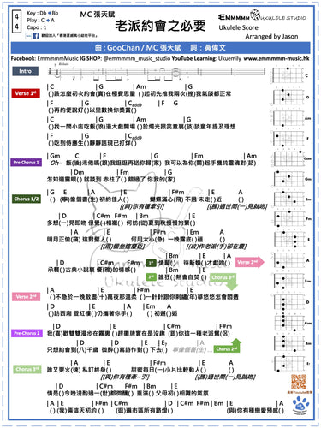Click the orange QR code
Image resolution: width=321 pixels, height=428 pixels.
coord(298,382)
